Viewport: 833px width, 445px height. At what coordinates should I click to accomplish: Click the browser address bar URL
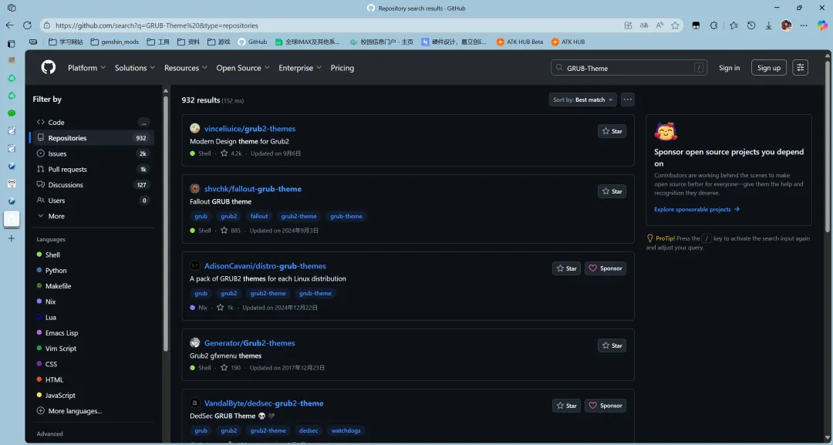(x=157, y=25)
